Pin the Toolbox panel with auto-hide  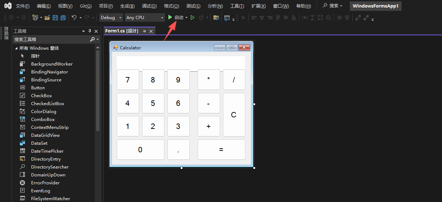[90, 31]
